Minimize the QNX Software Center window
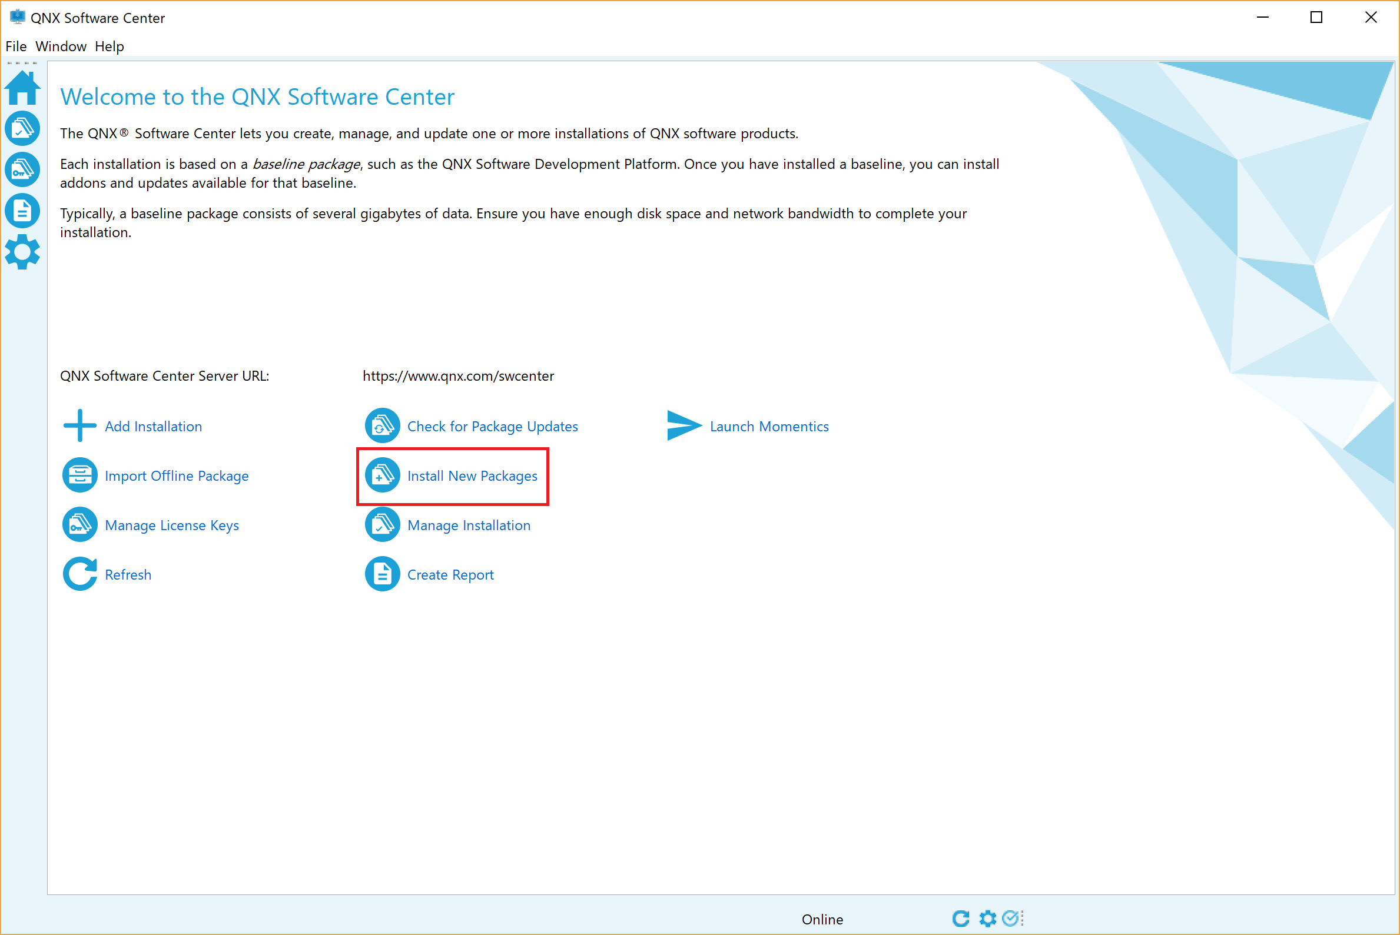This screenshot has width=1400, height=935. point(1263,17)
